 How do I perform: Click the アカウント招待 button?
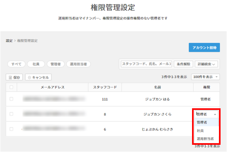[204, 48]
